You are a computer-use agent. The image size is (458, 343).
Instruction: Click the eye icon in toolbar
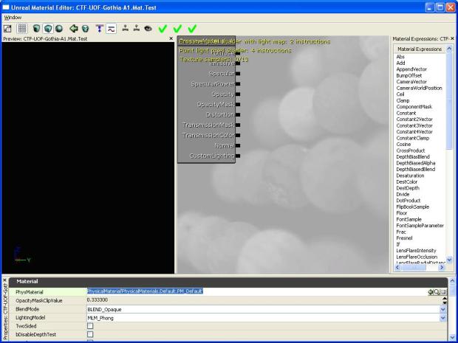coord(148,29)
